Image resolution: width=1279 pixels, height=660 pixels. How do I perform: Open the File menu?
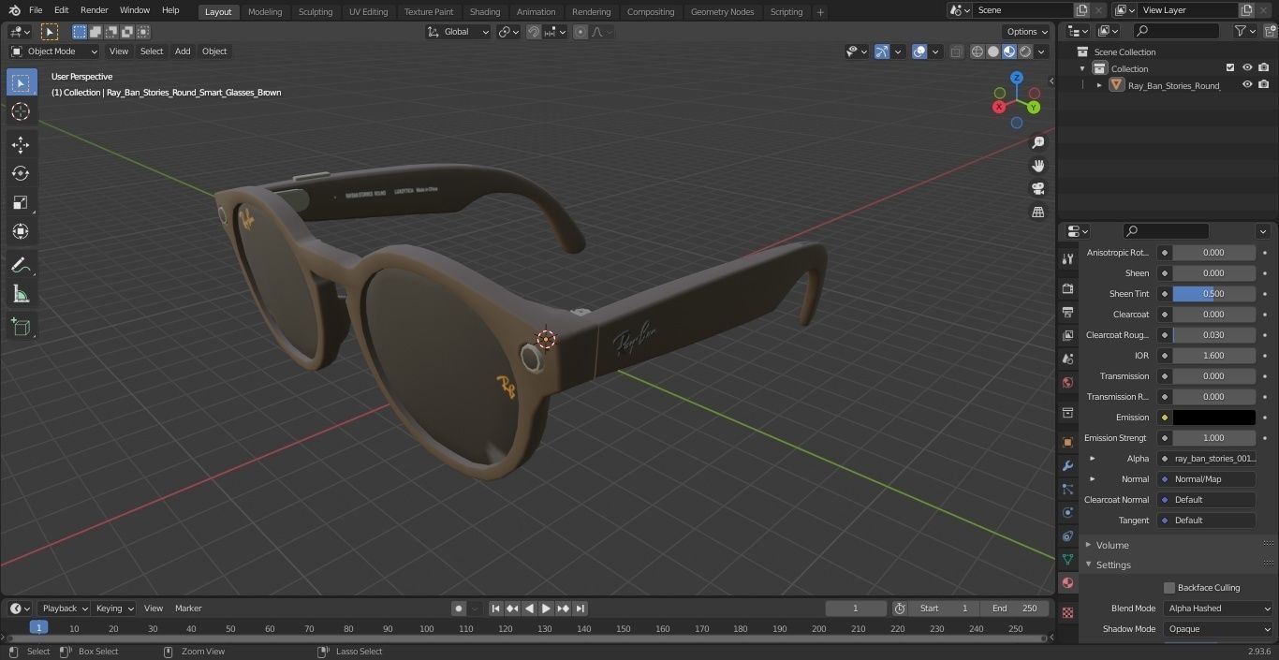[36, 10]
